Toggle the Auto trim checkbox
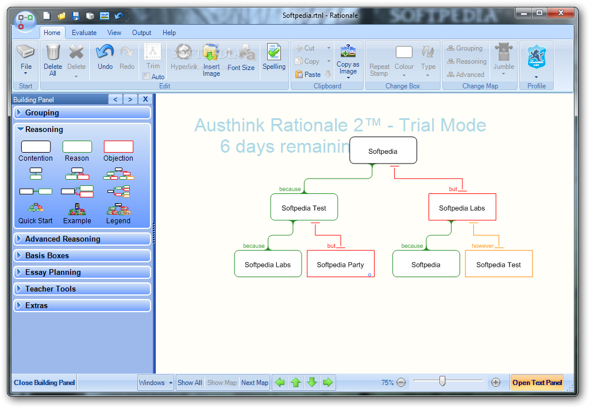590x408 pixels. point(146,76)
